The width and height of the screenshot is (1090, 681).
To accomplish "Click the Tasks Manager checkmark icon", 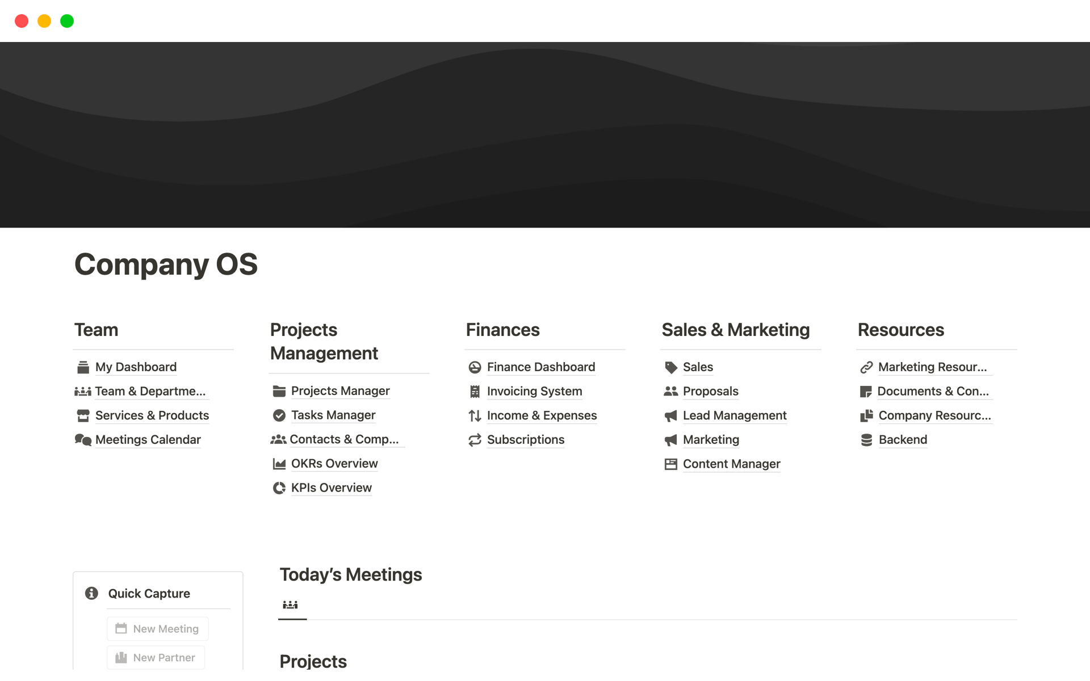I will 279,415.
